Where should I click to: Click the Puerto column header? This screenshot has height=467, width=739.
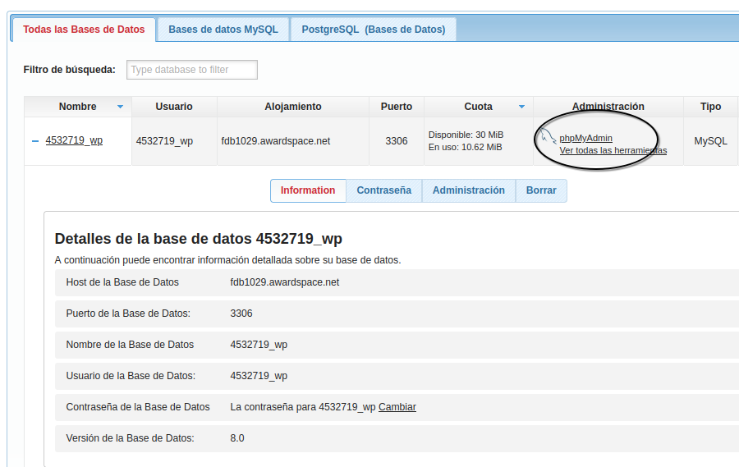click(x=397, y=107)
